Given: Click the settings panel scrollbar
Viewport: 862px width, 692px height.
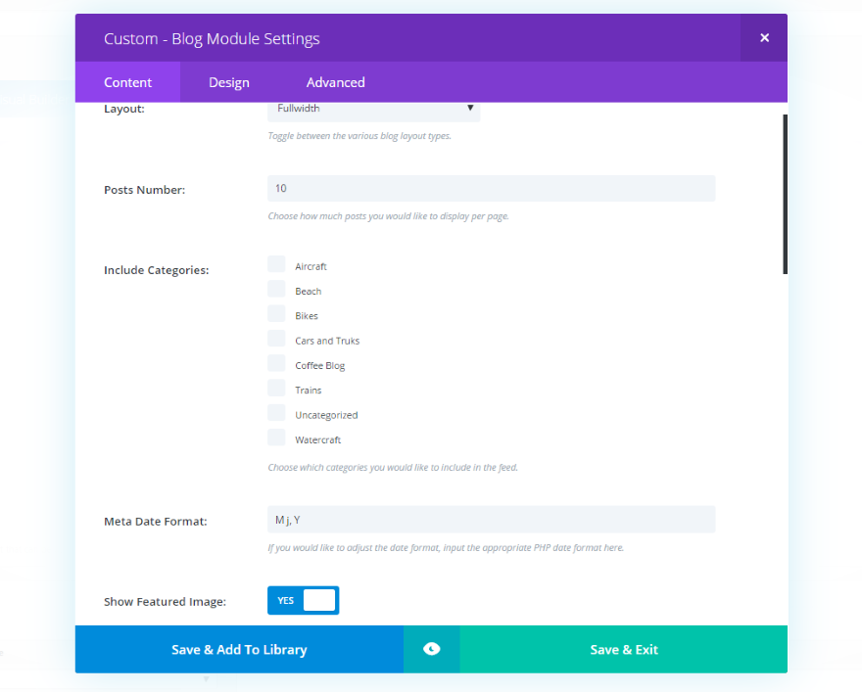Looking at the screenshot, I should 785,194.
